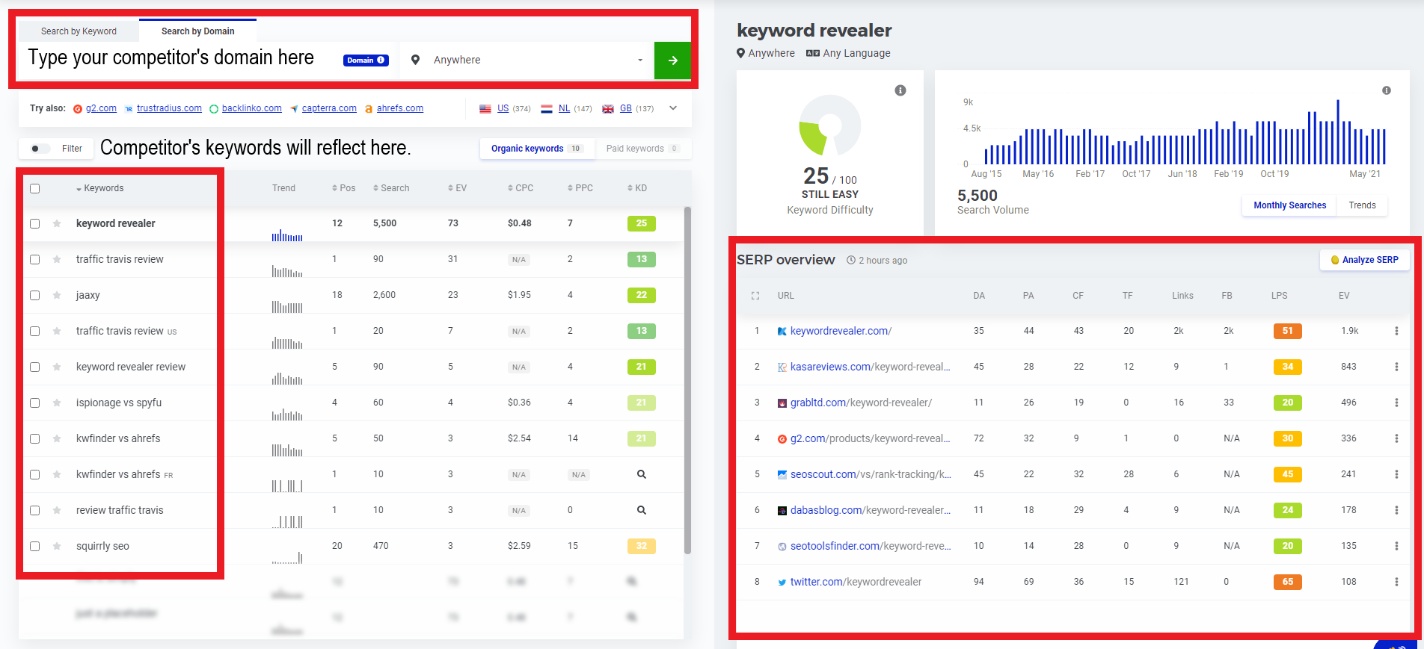Open options menu for kasareviews.com result
The width and height of the screenshot is (1424, 649).
click(1396, 367)
